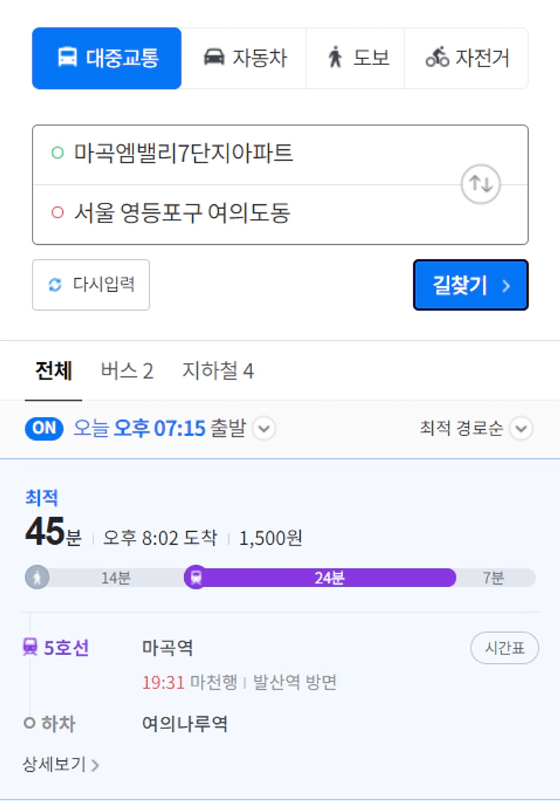Image resolution: width=560 pixels, height=801 pixels.
Task: Open the 버스 2 tab
Action: pos(127,371)
